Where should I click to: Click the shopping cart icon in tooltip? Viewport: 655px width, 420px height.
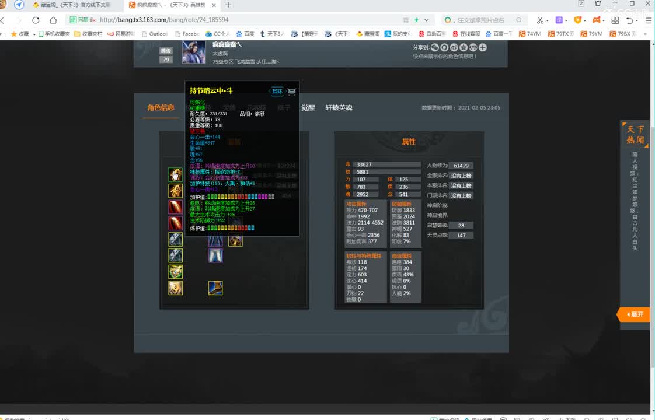click(x=292, y=91)
